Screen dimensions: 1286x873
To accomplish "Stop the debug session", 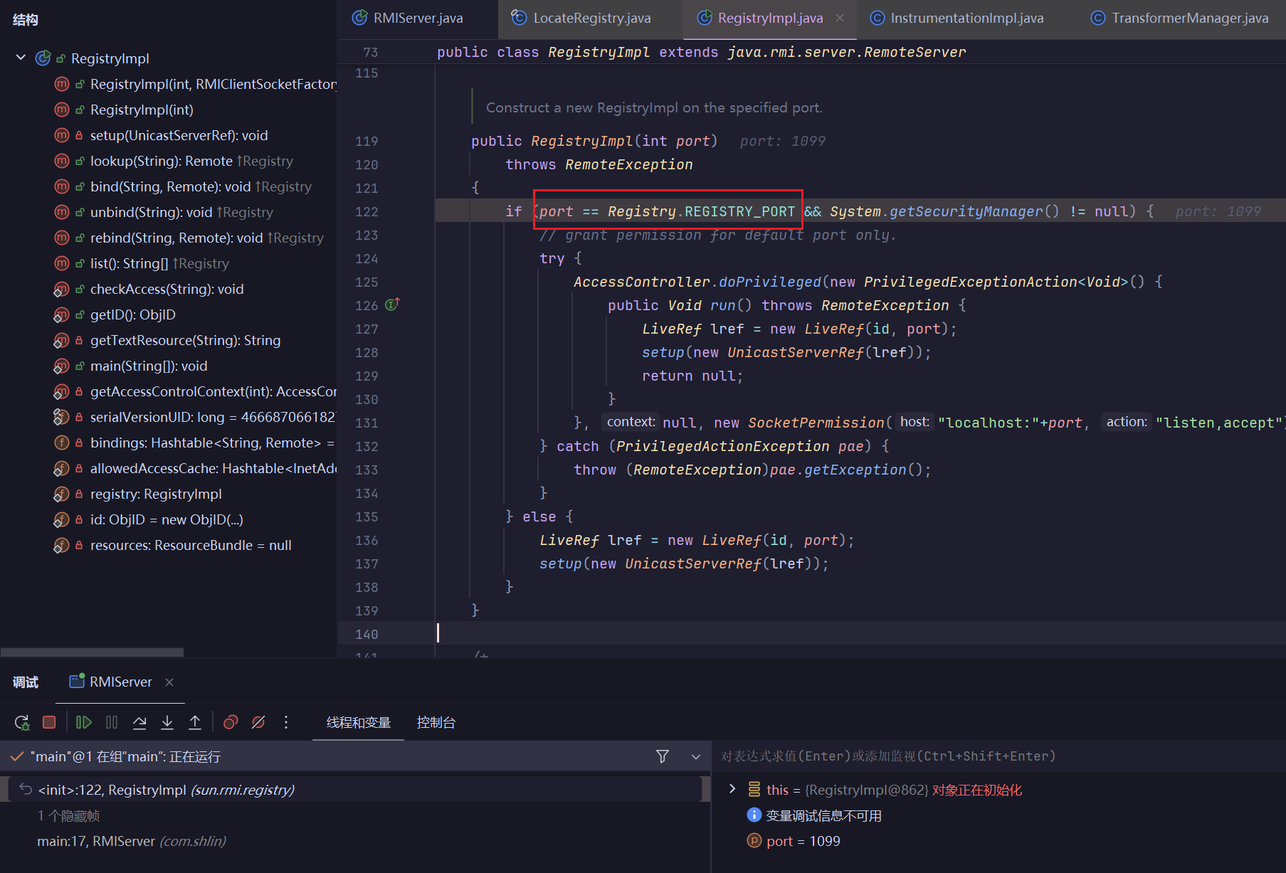I will (49, 723).
